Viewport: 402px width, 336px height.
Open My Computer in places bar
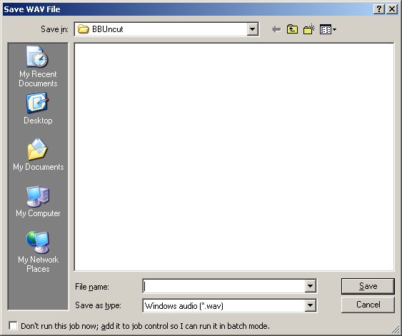pos(38,201)
